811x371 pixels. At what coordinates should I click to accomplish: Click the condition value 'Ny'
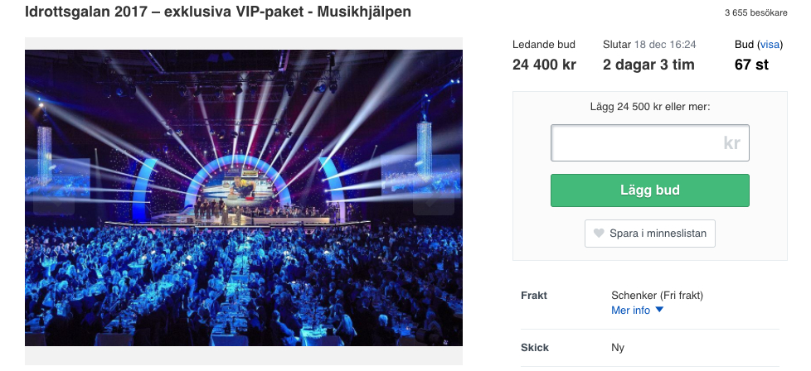tap(618, 348)
